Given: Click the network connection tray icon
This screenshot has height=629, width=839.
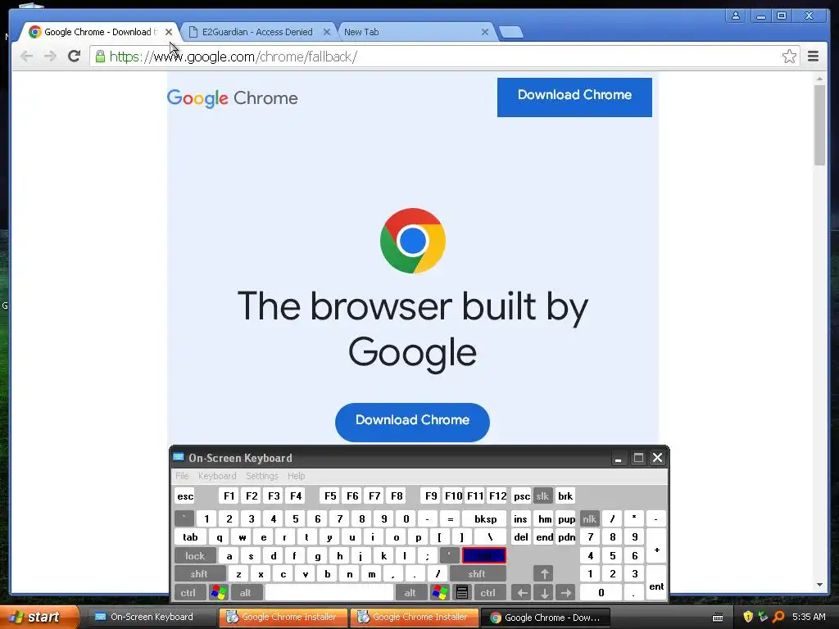Looking at the screenshot, I should 764,617.
